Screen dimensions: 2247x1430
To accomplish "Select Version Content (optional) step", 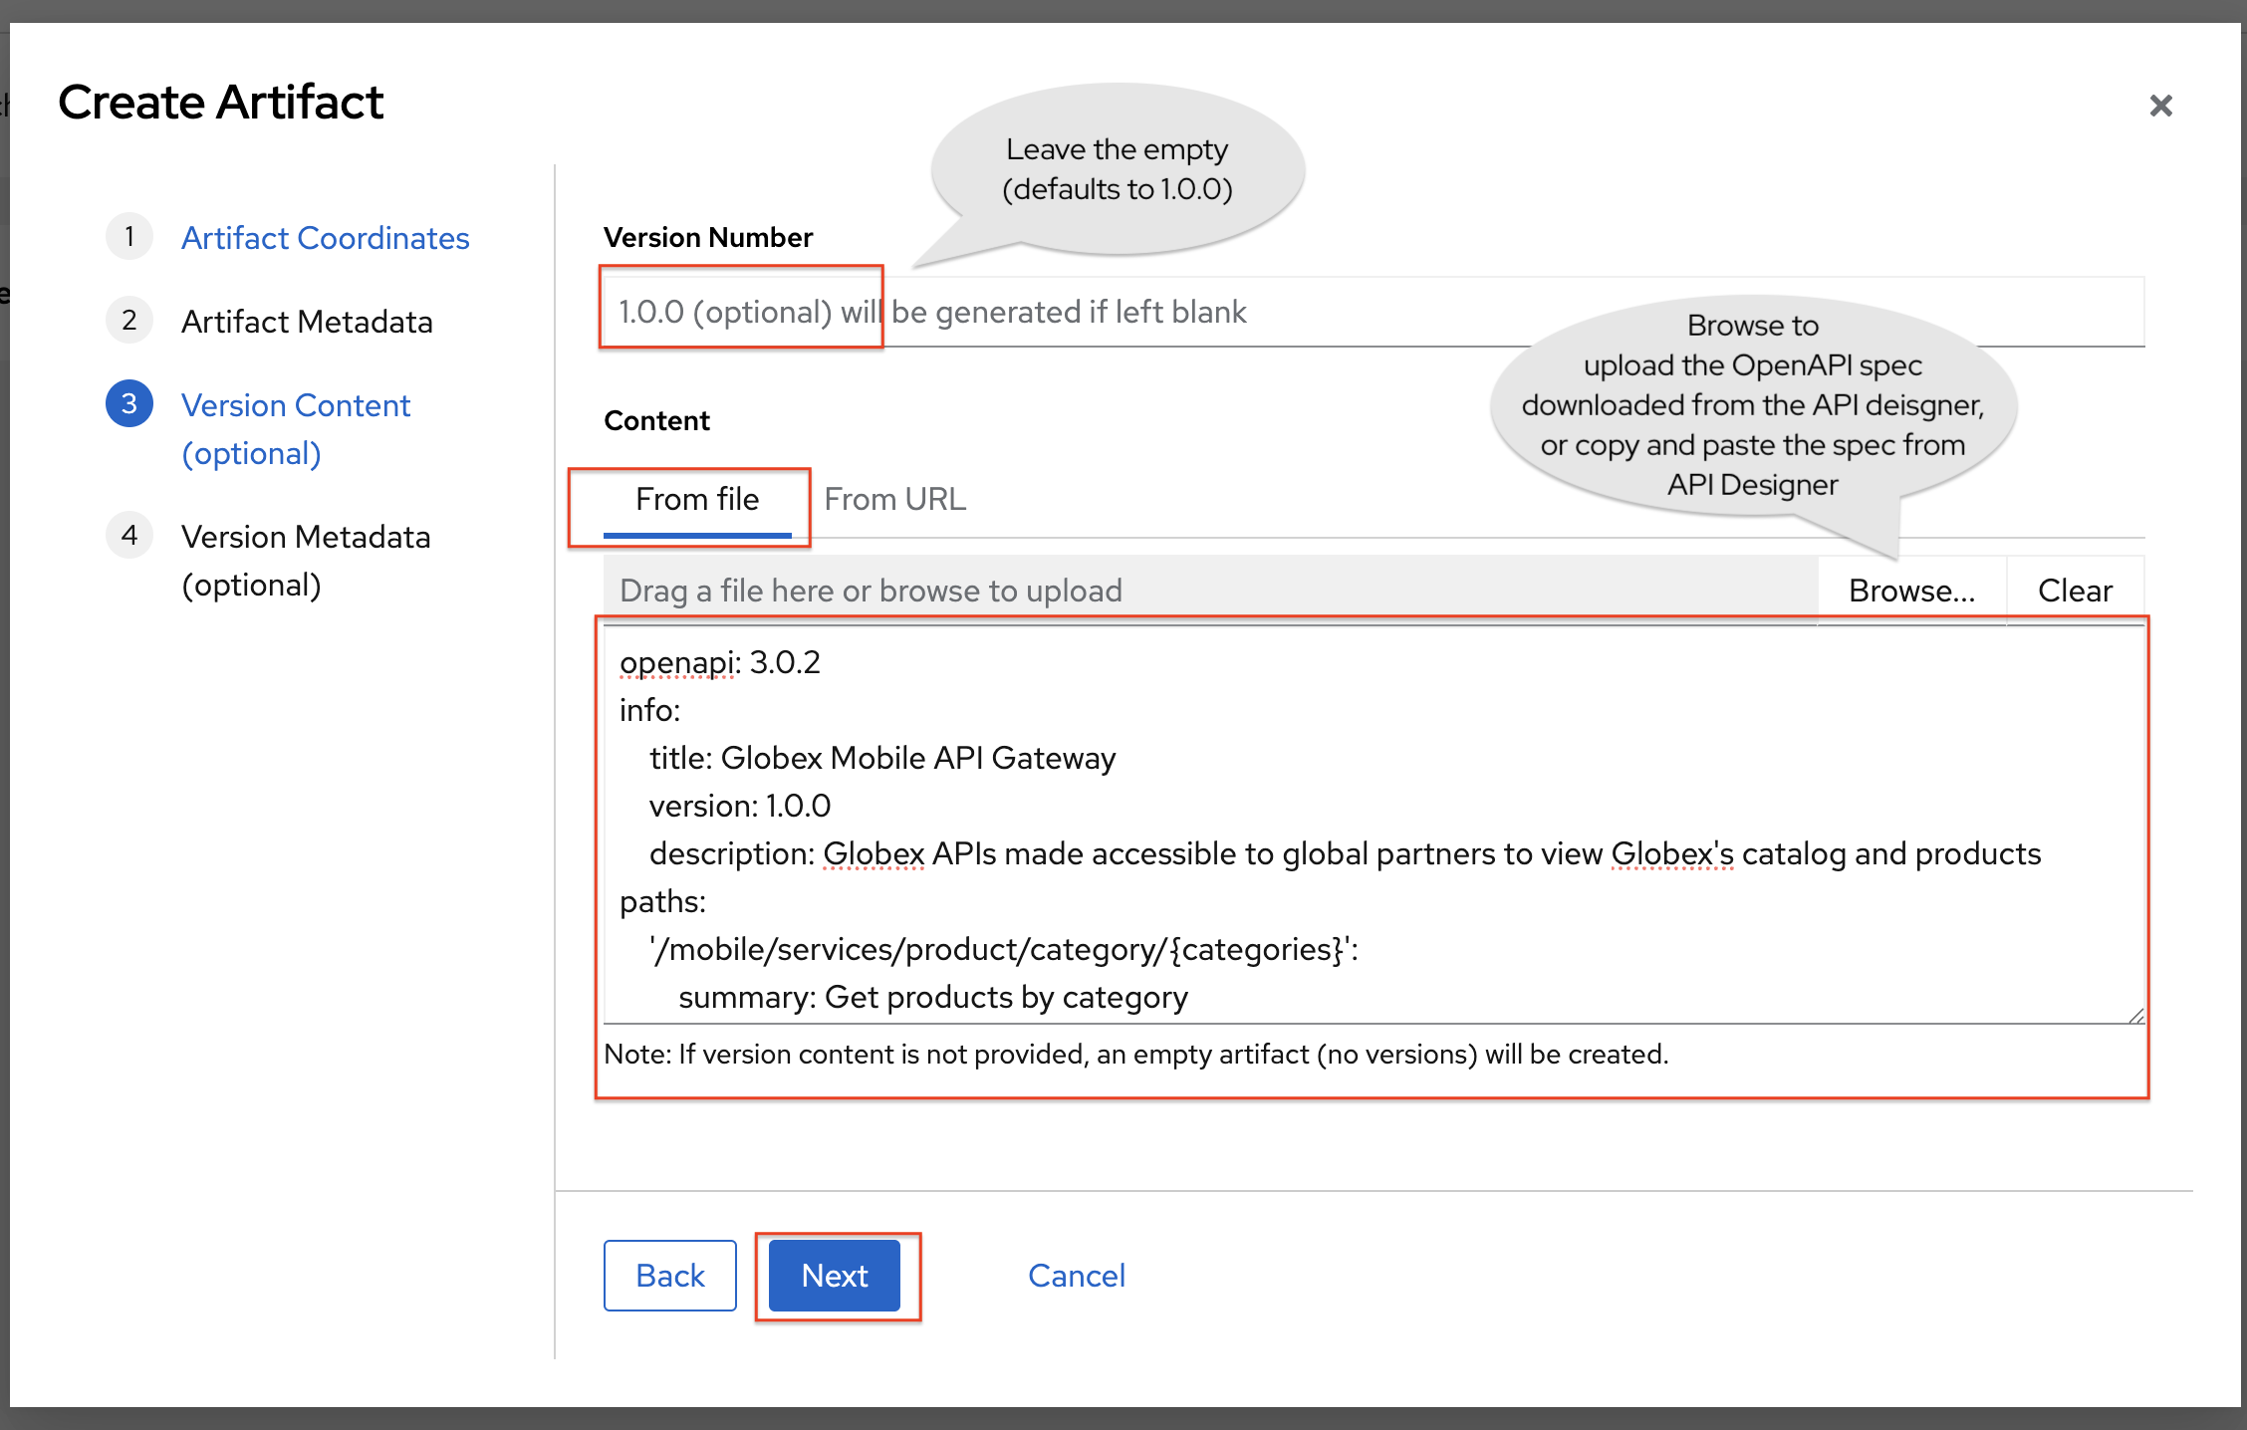I will pyautogui.click(x=296, y=429).
